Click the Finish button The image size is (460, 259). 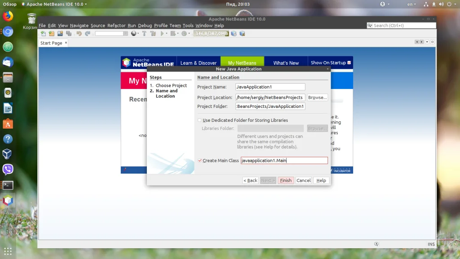[x=285, y=180]
